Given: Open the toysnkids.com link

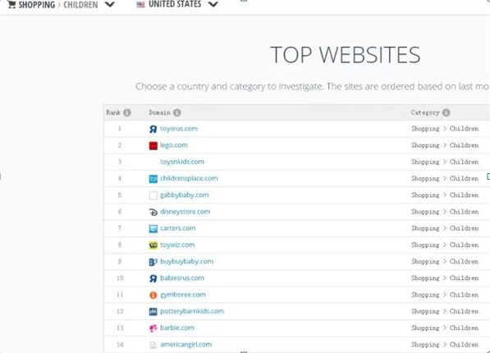Looking at the screenshot, I should pos(182,162).
